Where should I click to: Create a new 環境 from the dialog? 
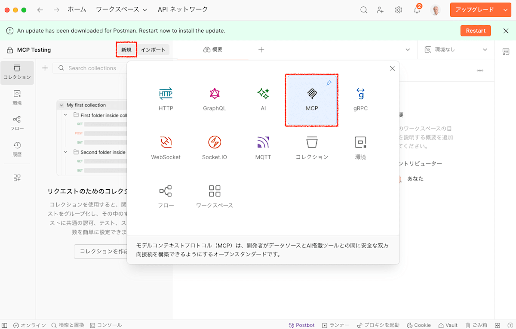[x=360, y=148]
